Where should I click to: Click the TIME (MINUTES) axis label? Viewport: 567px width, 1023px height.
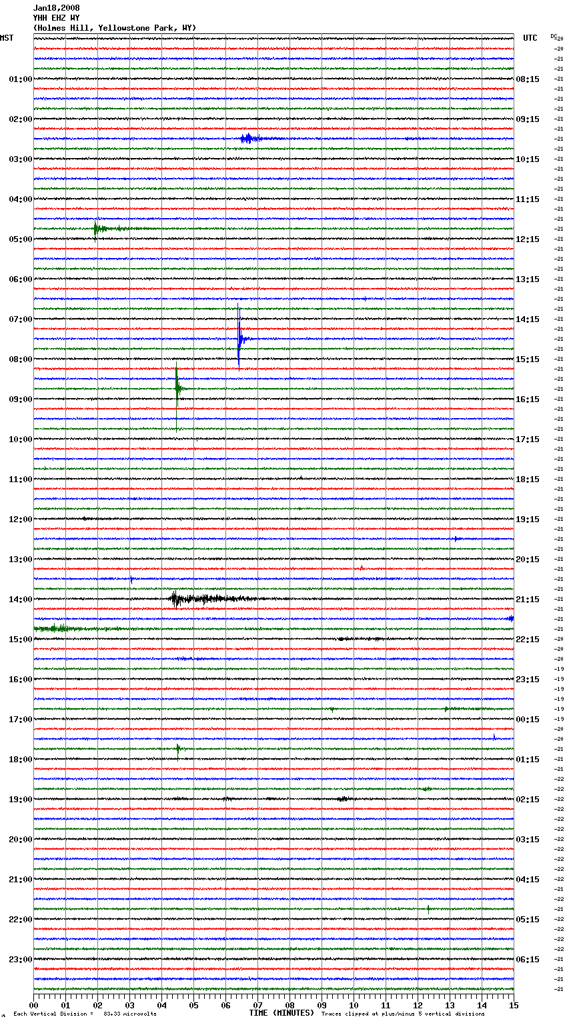[281, 1013]
